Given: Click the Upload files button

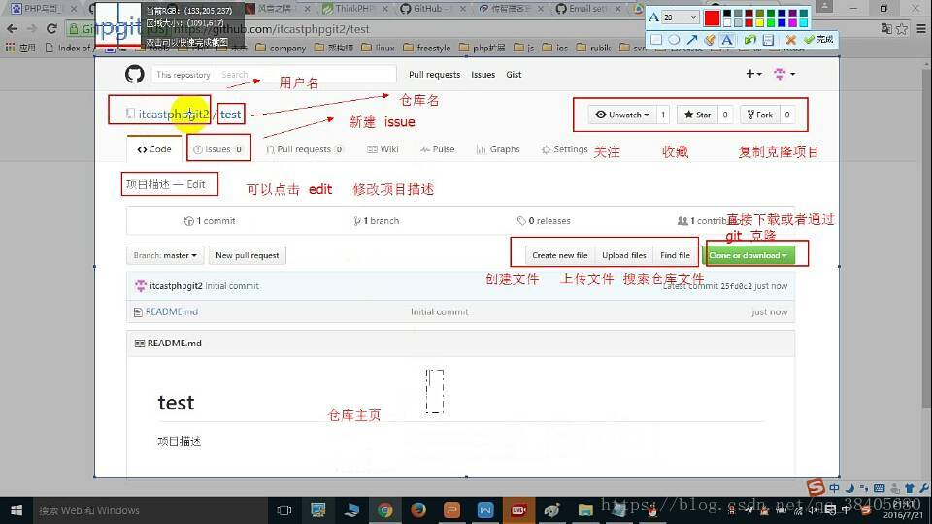Looking at the screenshot, I should click(x=623, y=255).
